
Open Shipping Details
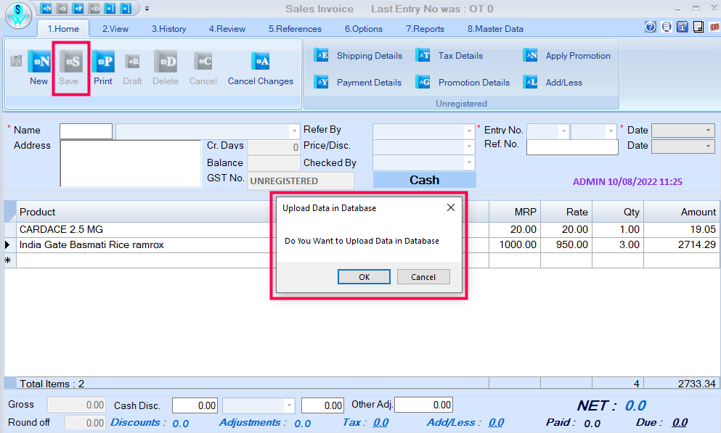[322, 56]
